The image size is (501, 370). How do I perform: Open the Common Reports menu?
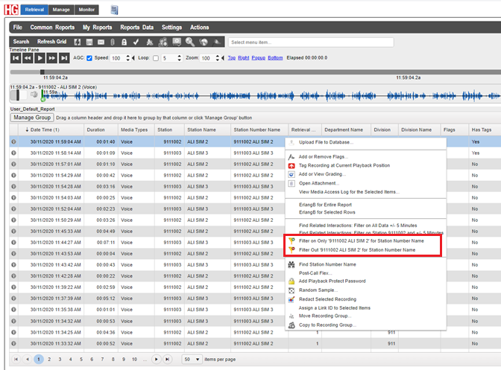[x=52, y=28]
